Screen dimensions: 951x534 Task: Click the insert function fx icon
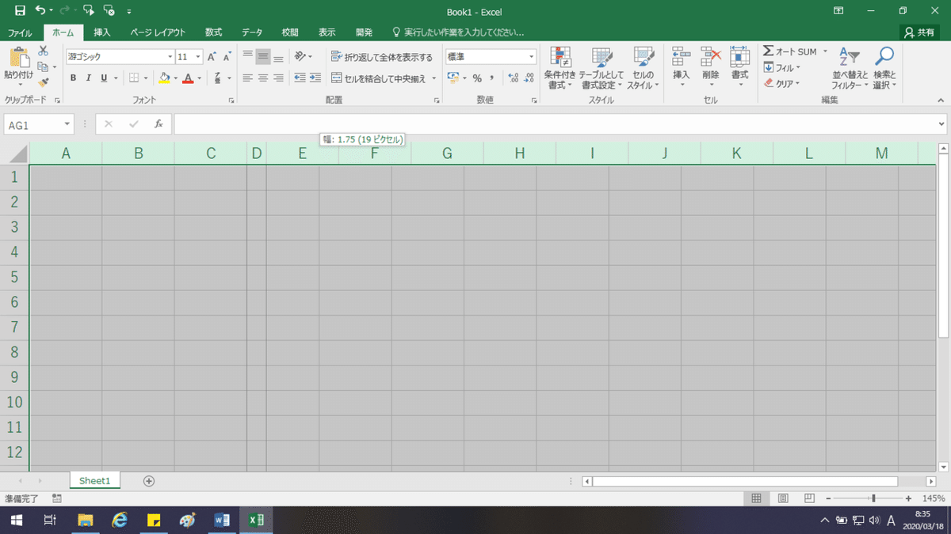pyautogui.click(x=158, y=124)
